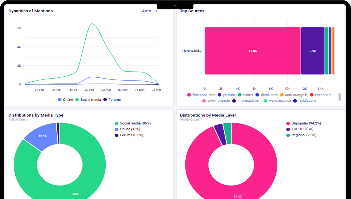Click the green twitter bar segment
The height and width of the screenshot is (199, 351).
[x=327, y=51]
